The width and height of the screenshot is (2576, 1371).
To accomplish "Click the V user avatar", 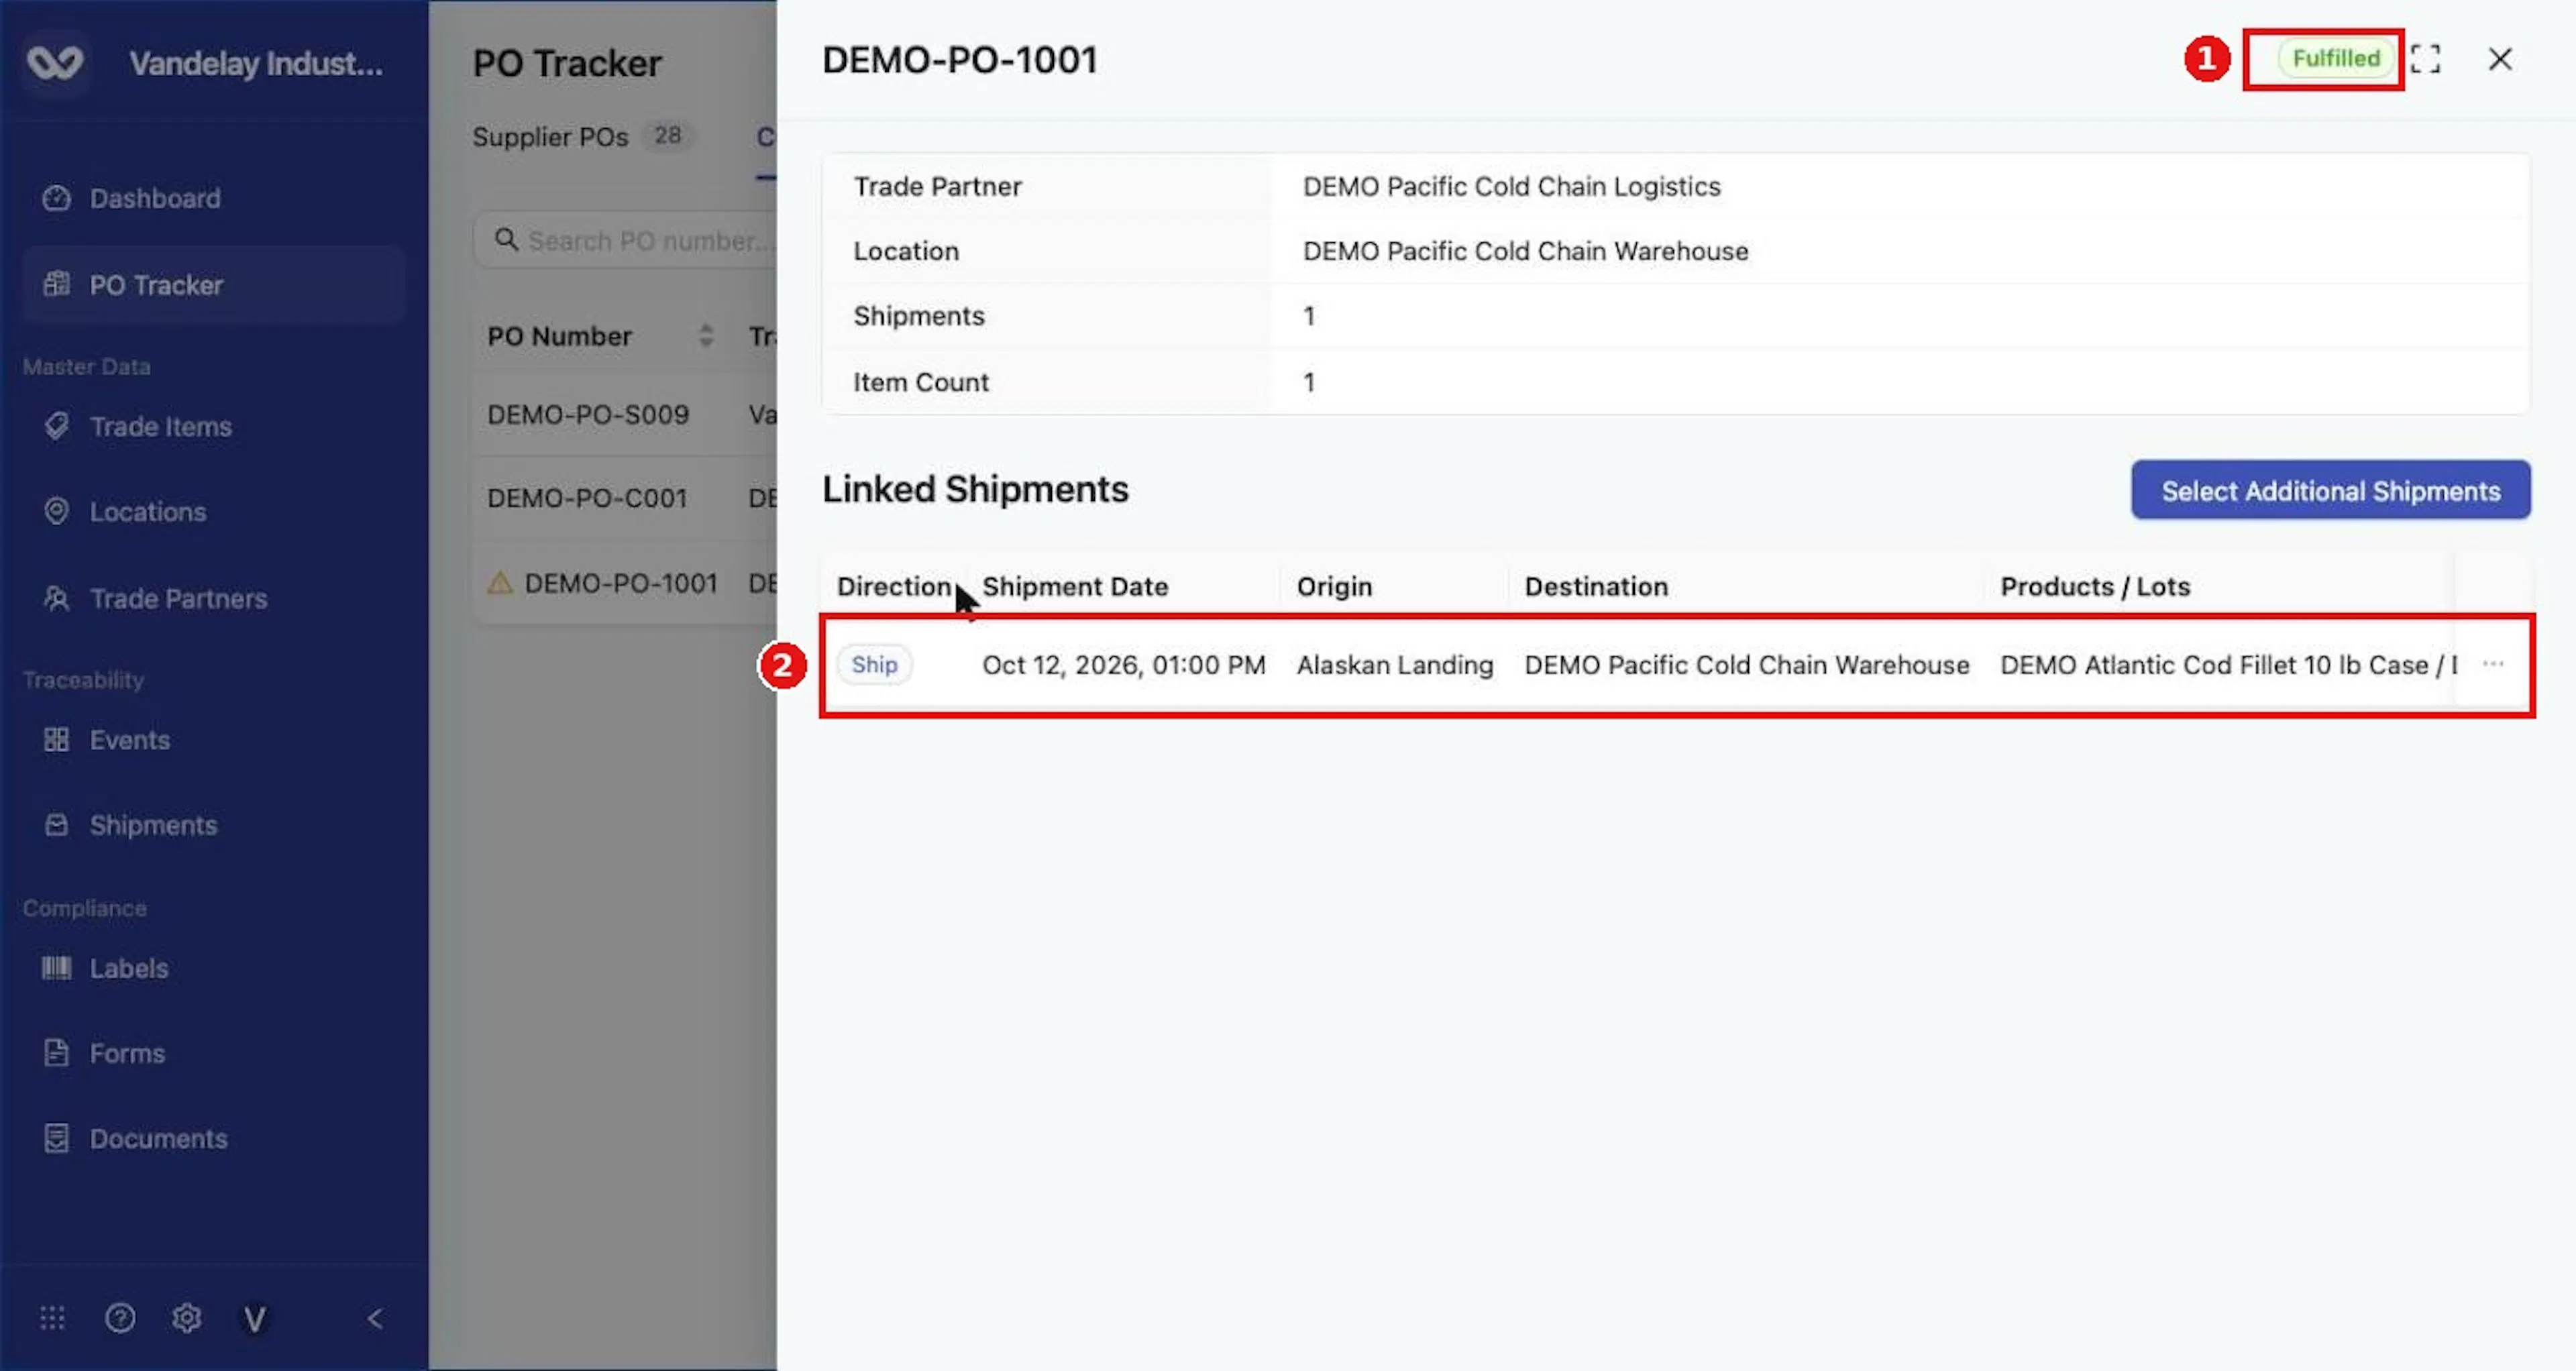I will [255, 1320].
